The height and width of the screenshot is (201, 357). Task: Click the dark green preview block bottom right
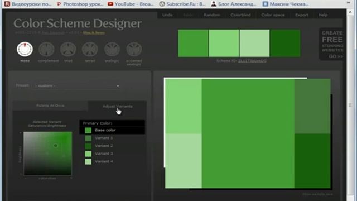click(x=312, y=161)
